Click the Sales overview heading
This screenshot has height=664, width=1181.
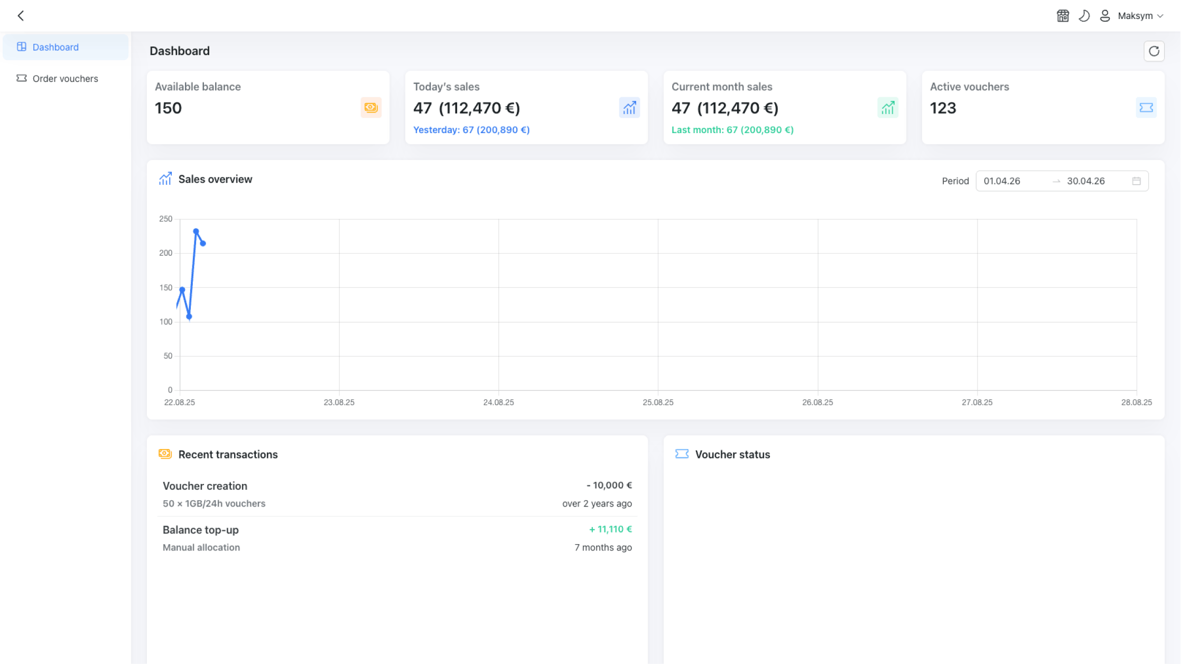click(216, 179)
